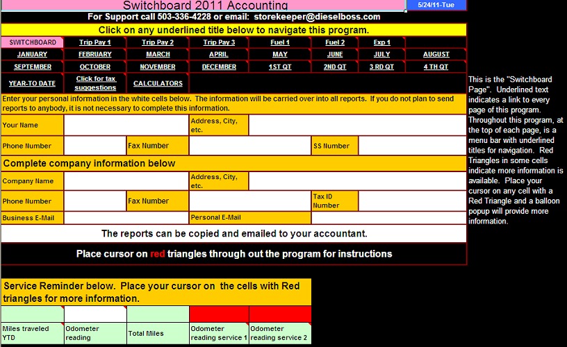Screen dimensions: 567x347
Task: Click the personal Address, City input cell
Action: [357, 126]
